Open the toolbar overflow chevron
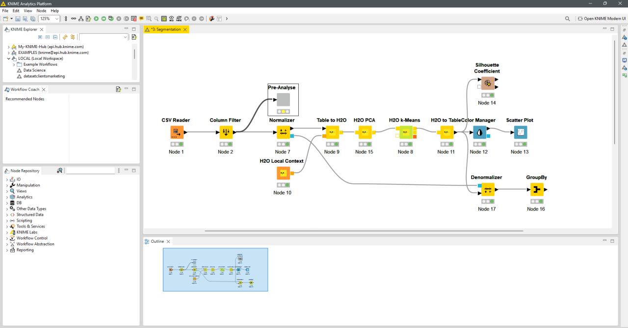The height and width of the screenshot is (328, 628). tap(227, 19)
